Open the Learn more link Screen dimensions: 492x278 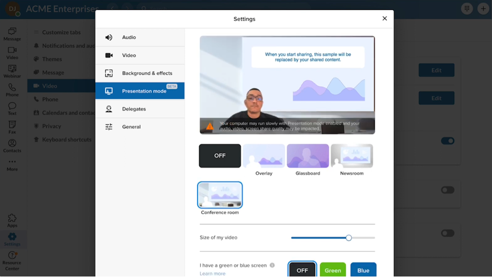tap(213, 273)
